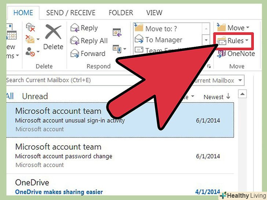Open the unusual sign-in activity email
Viewport: 267px width, 200px height.
[120, 120]
